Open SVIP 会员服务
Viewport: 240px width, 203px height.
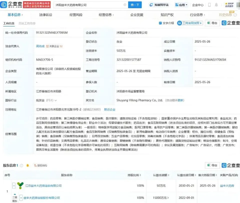pos(229,5)
